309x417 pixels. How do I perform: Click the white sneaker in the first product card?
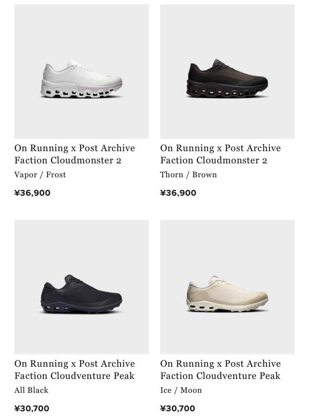tap(82, 79)
